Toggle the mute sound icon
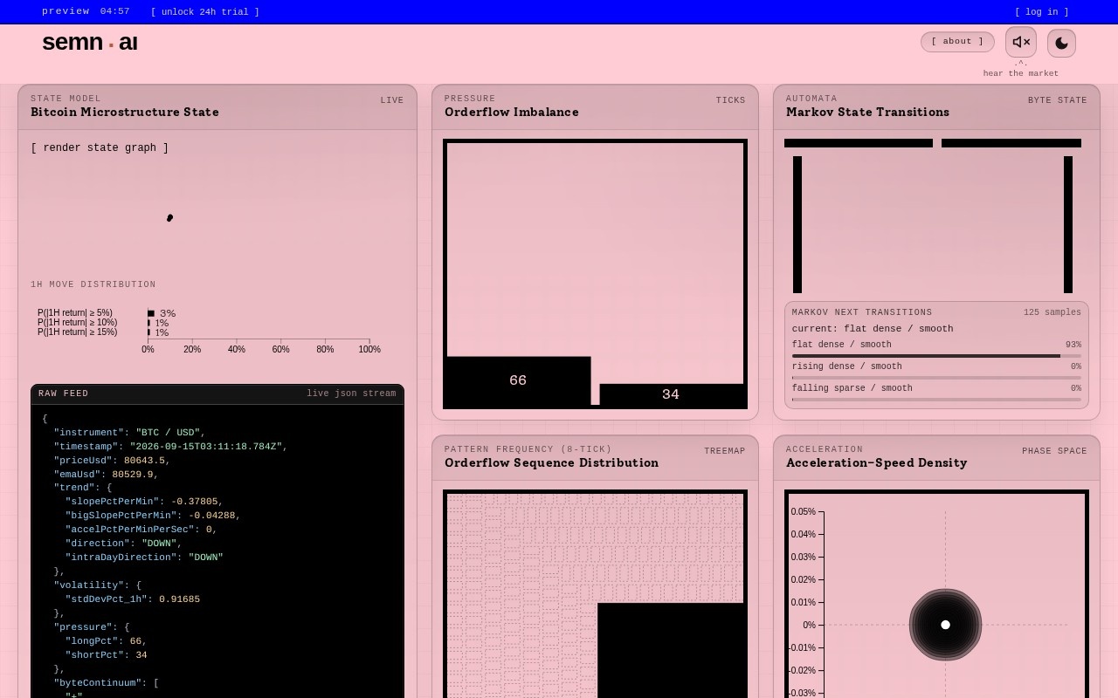The width and height of the screenshot is (1118, 698). [x=1021, y=42]
